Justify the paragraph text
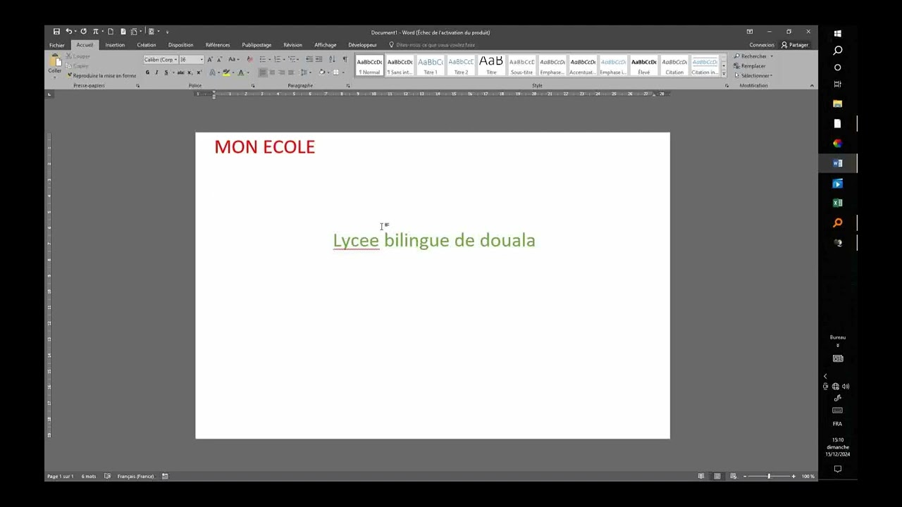Viewport: 902px width, 507px height. point(291,73)
